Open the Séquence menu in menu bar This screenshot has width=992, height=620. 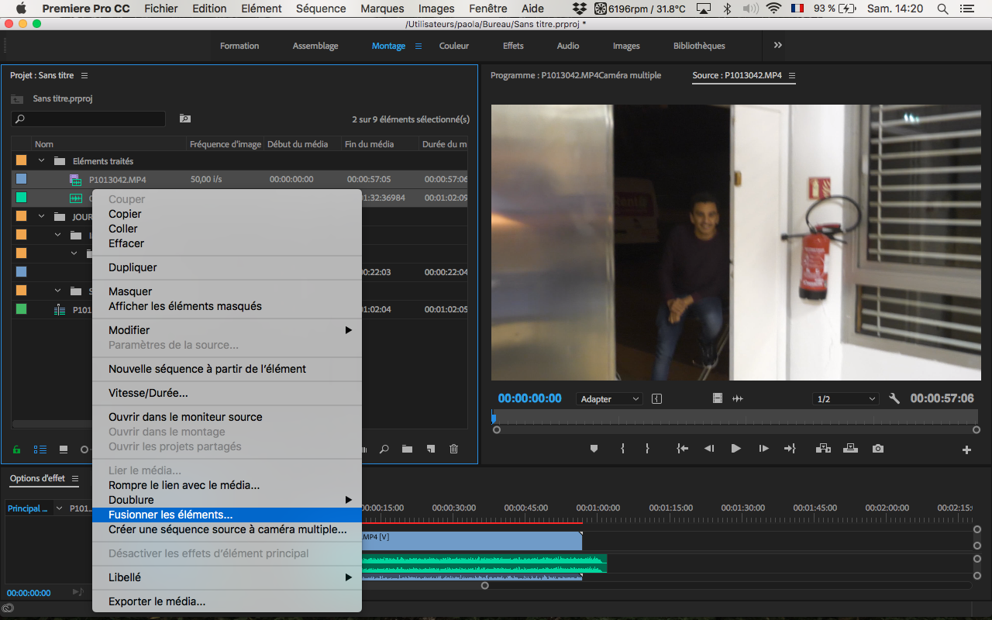click(x=321, y=9)
